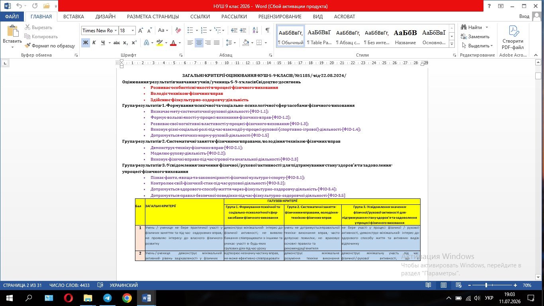
Task: Apply yellow text highlight color button
Action: tap(159, 43)
